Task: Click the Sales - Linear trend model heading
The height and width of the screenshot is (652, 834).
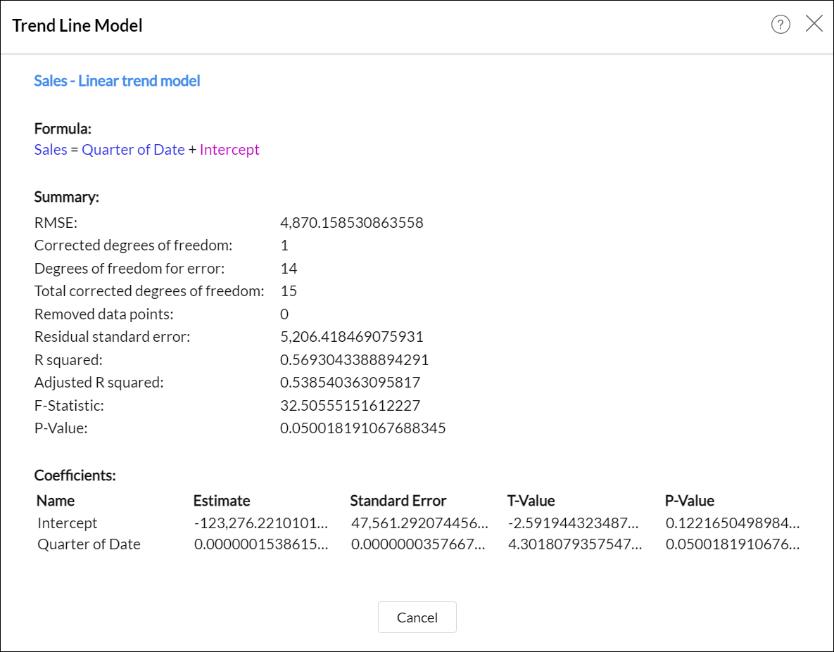Action: (x=117, y=81)
